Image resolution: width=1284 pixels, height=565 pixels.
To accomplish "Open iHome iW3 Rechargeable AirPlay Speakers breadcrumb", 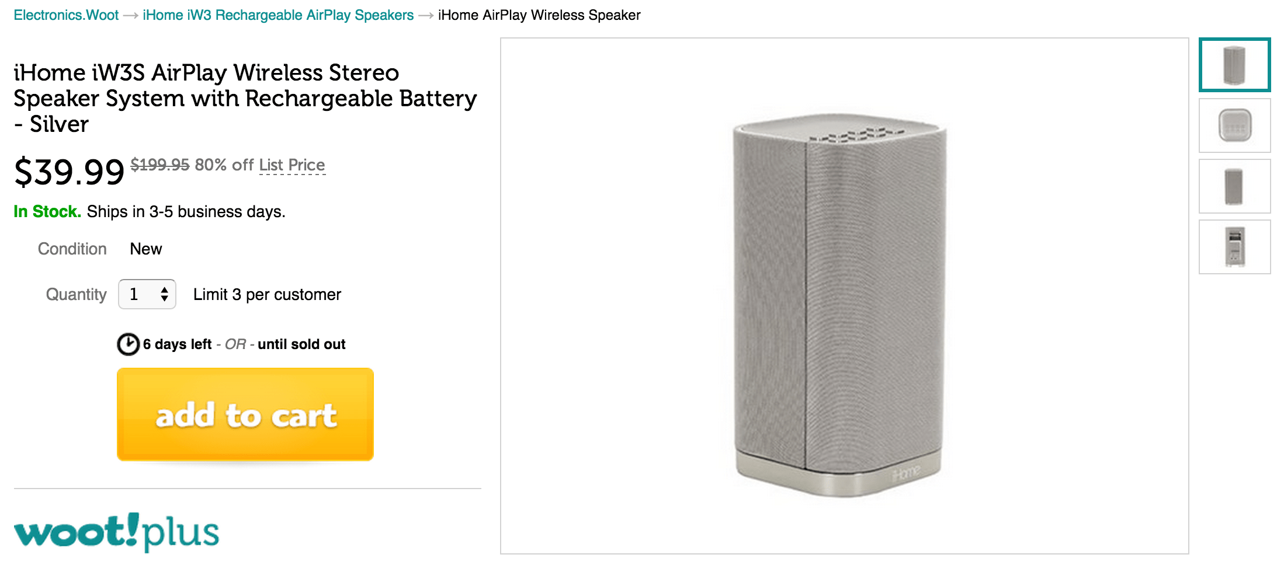I will [x=278, y=15].
